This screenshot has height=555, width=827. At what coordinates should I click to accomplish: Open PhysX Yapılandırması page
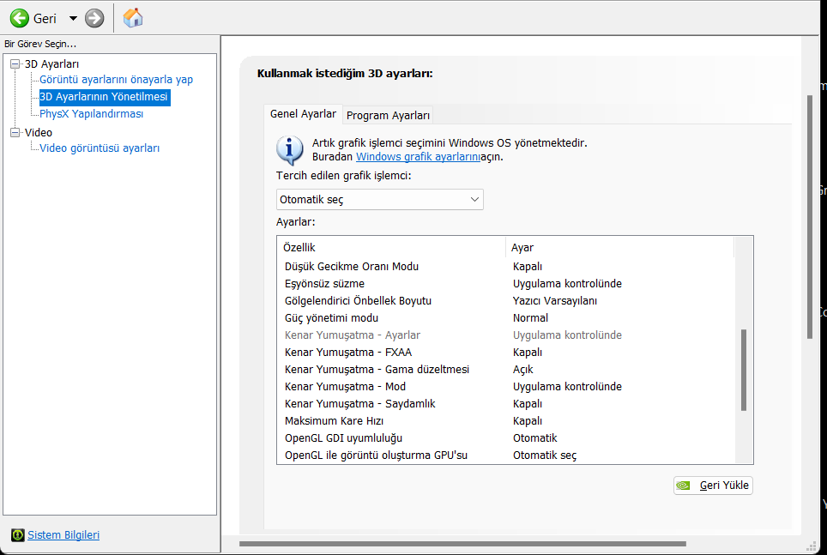pos(91,114)
